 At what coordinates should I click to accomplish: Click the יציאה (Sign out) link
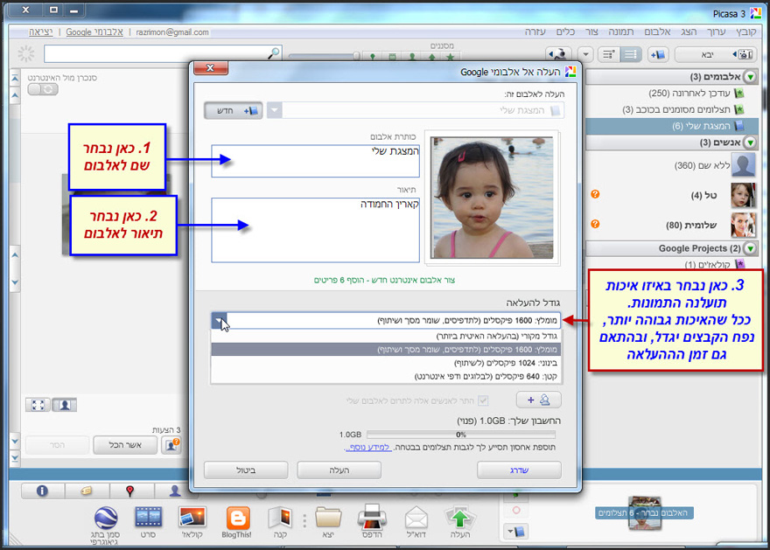point(41,31)
